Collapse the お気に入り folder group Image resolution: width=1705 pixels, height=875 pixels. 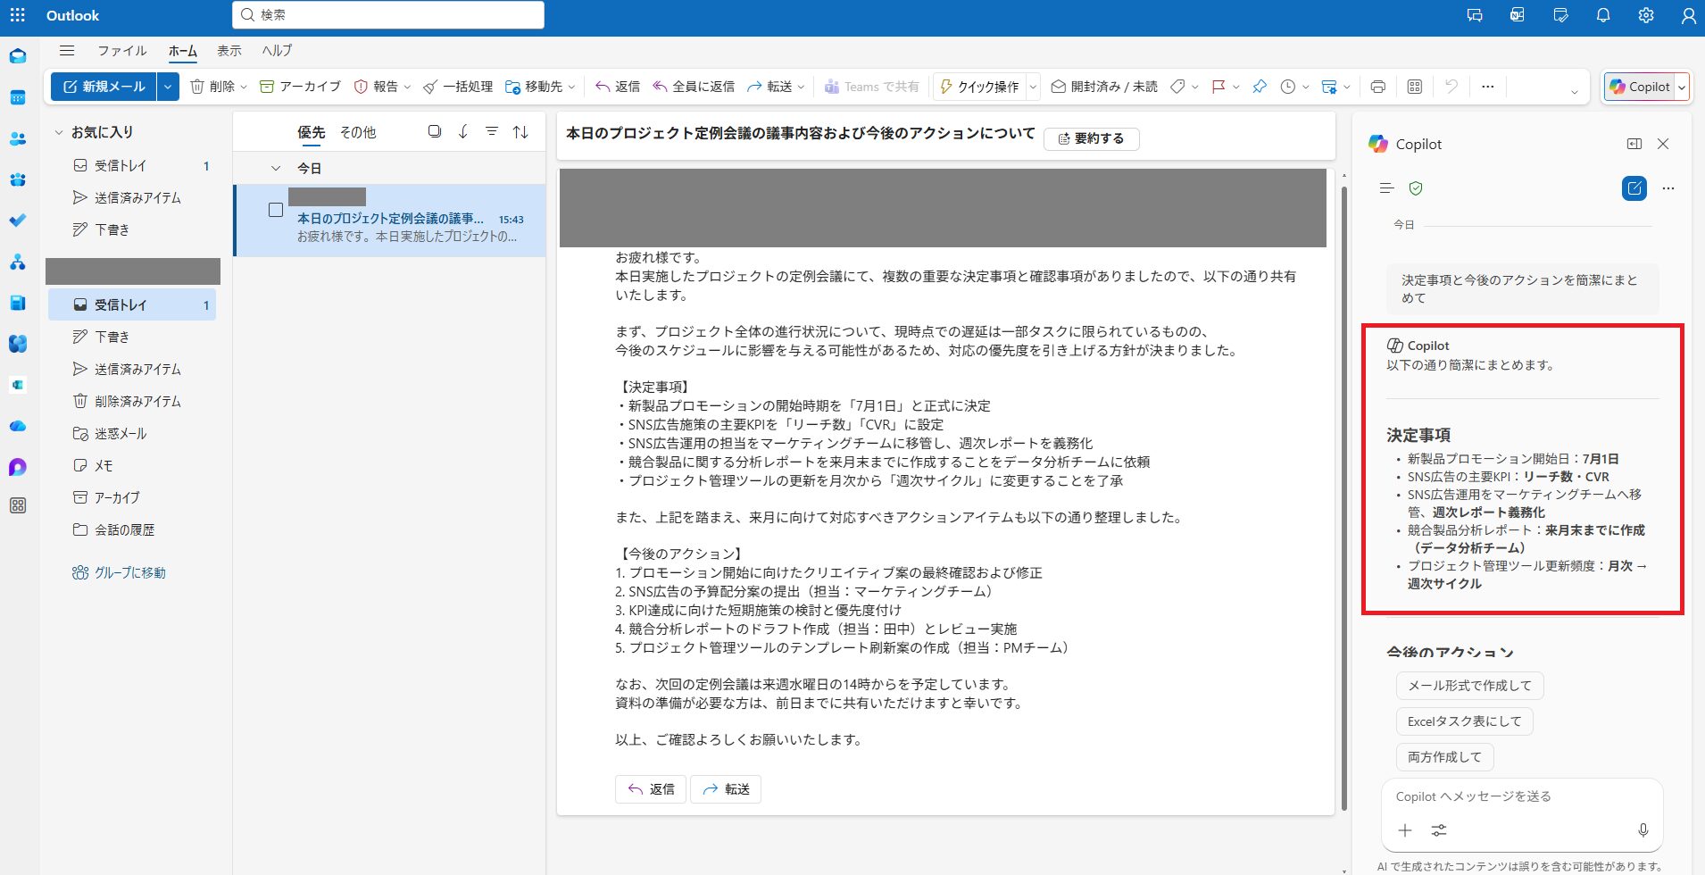tap(59, 132)
